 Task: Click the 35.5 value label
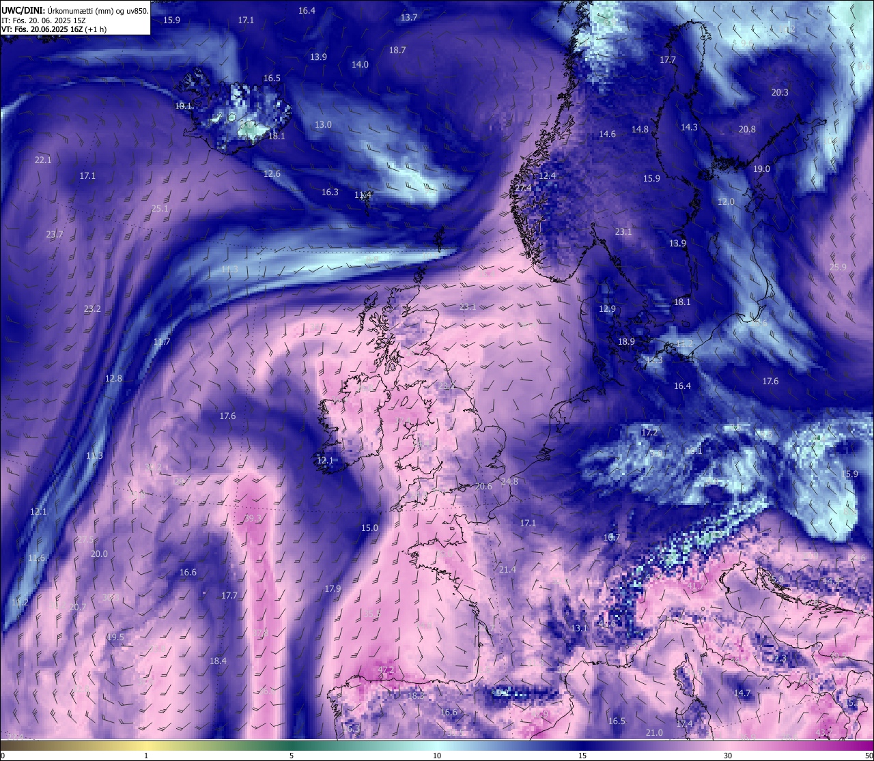pyautogui.click(x=371, y=614)
